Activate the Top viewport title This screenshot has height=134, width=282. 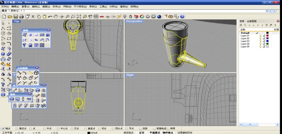(x=16, y=21)
